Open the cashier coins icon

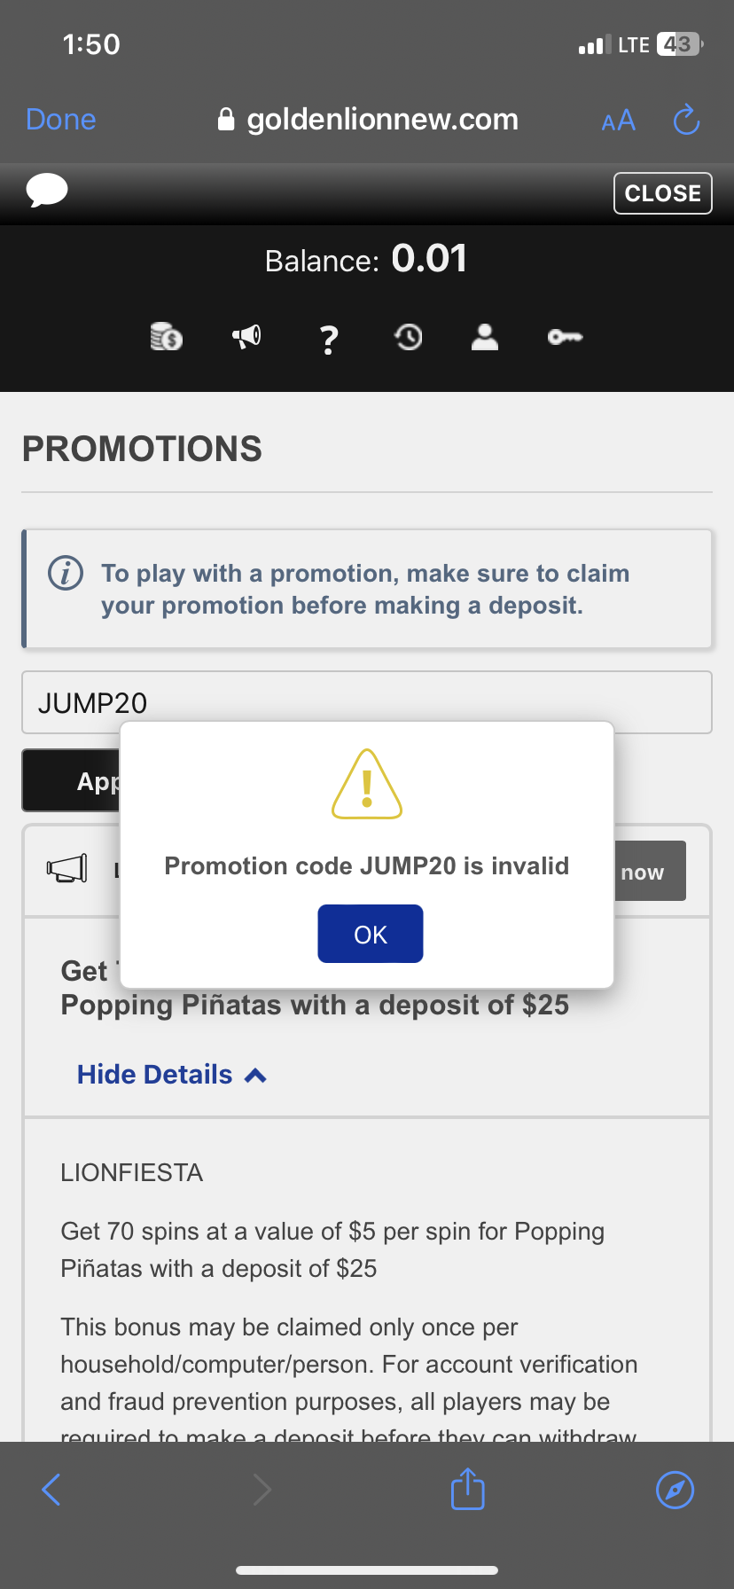click(166, 337)
